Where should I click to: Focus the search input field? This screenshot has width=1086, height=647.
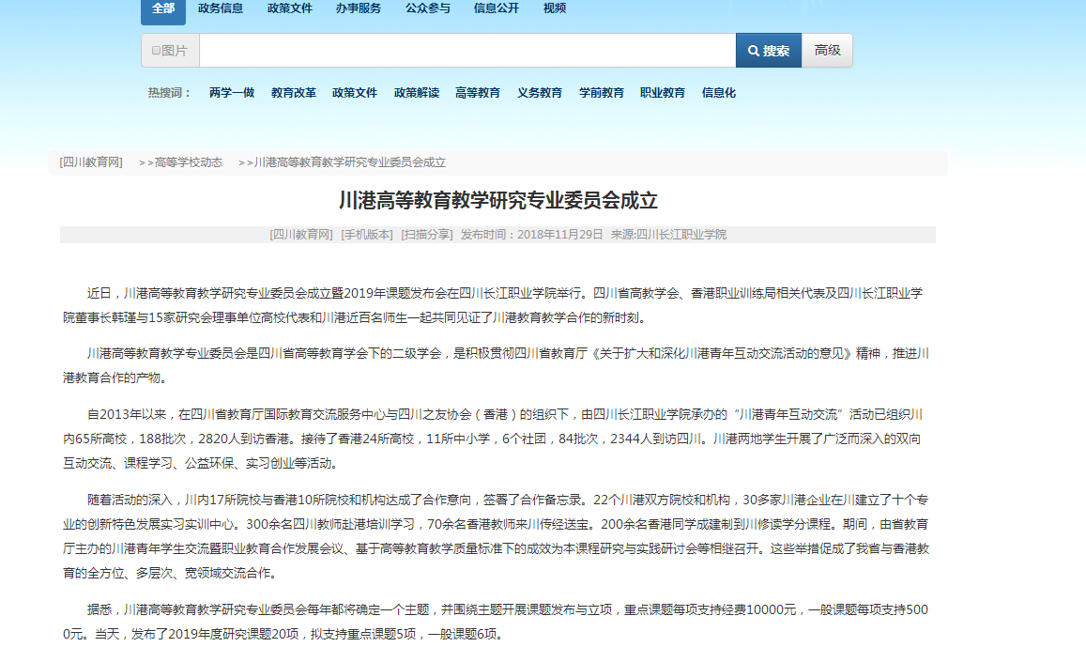467,51
